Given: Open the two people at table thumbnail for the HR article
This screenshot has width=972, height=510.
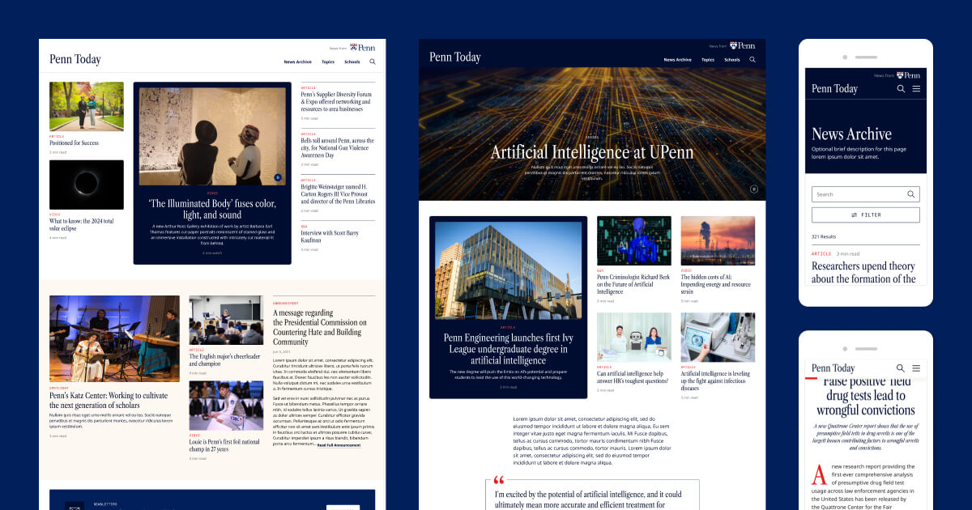Looking at the screenshot, I should (x=634, y=338).
